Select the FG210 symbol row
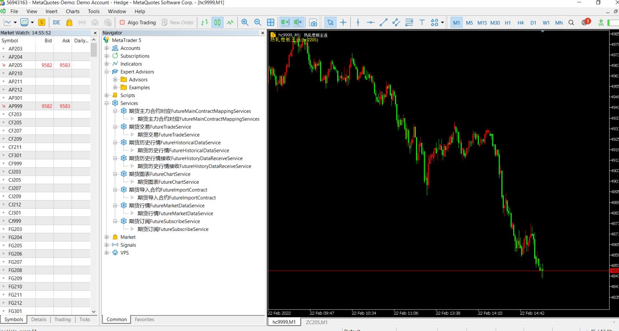 click(45, 287)
